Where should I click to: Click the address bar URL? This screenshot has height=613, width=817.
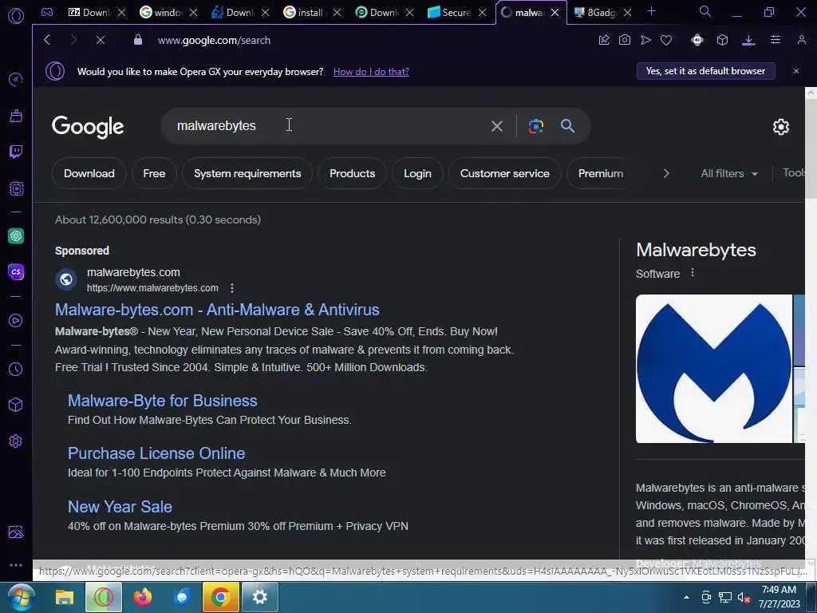[214, 40]
